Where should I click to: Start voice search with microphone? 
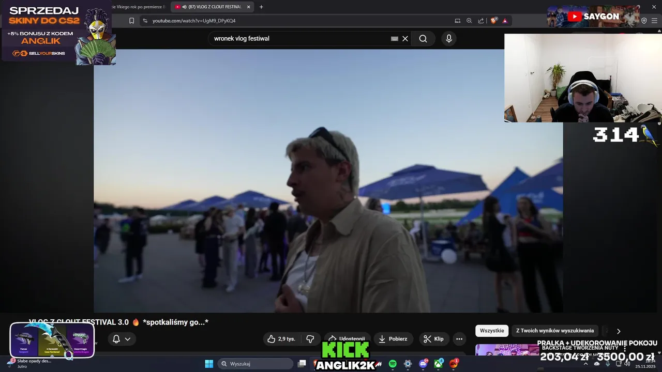(x=449, y=39)
